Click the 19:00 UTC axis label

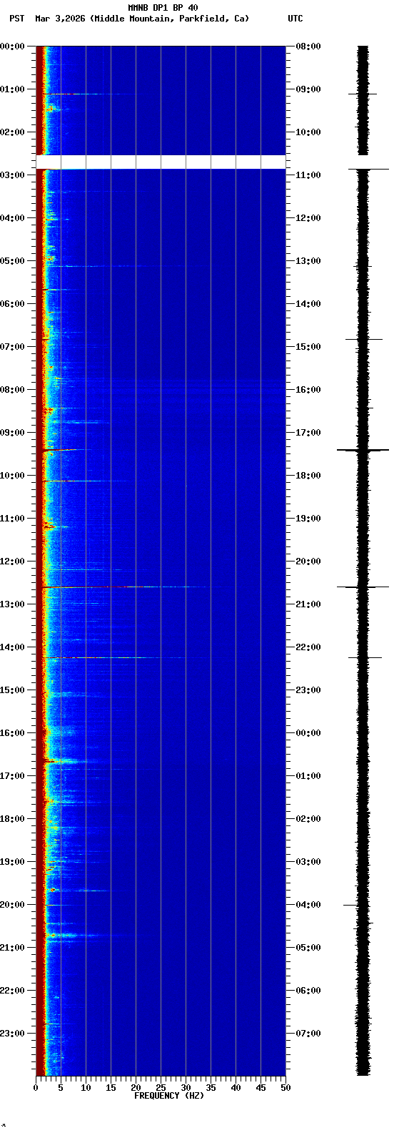pyautogui.click(x=308, y=519)
